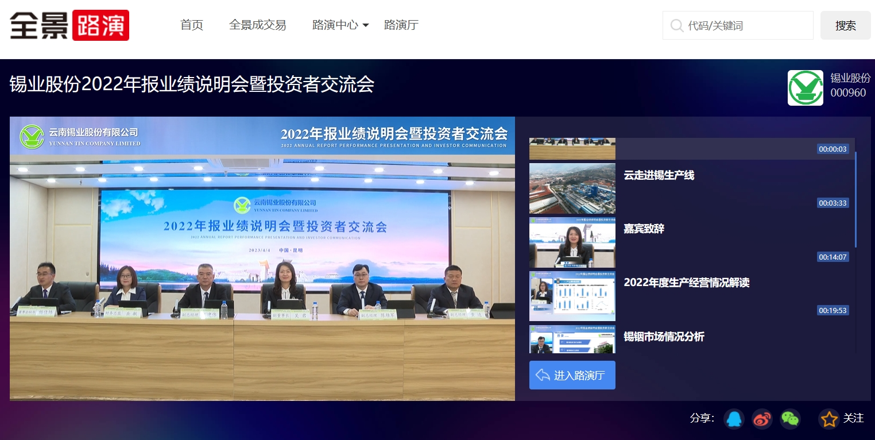Click the chapter list scrollbar
The width and height of the screenshot is (875, 440).
[855, 199]
